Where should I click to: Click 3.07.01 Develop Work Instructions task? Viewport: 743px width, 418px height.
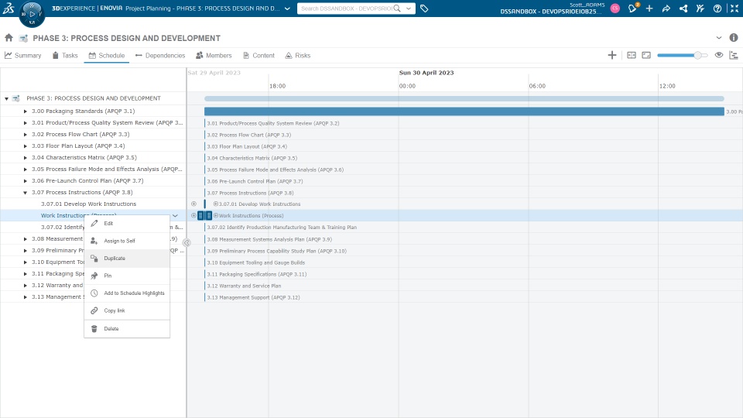point(88,204)
